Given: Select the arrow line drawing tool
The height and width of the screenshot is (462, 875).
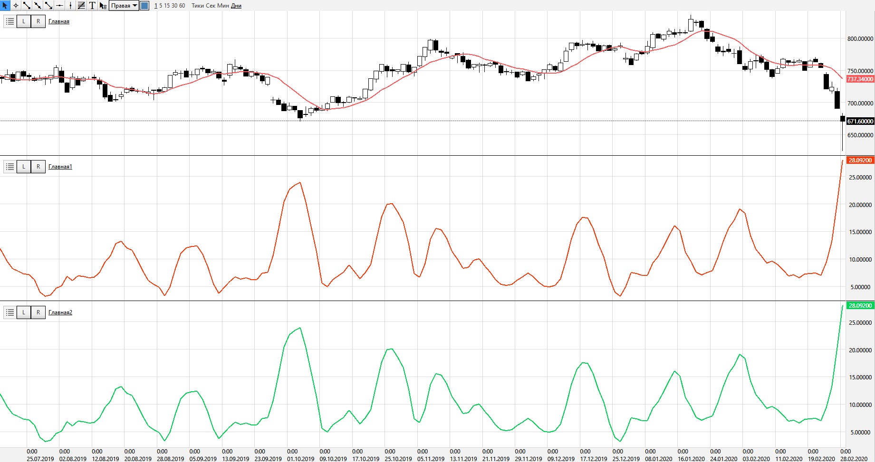Looking at the screenshot, I should [48, 6].
